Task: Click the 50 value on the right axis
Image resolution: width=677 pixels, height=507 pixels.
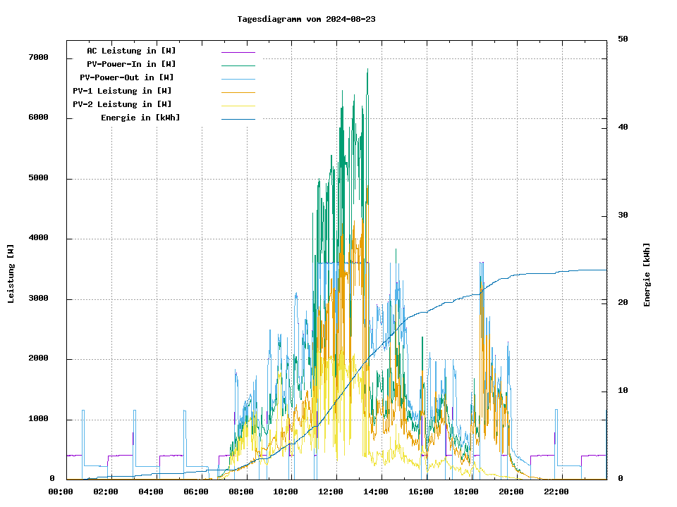Action: [x=623, y=39]
